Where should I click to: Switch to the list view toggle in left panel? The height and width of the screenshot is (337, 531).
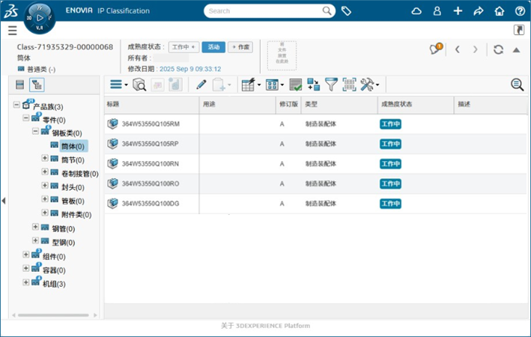point(20,85)
